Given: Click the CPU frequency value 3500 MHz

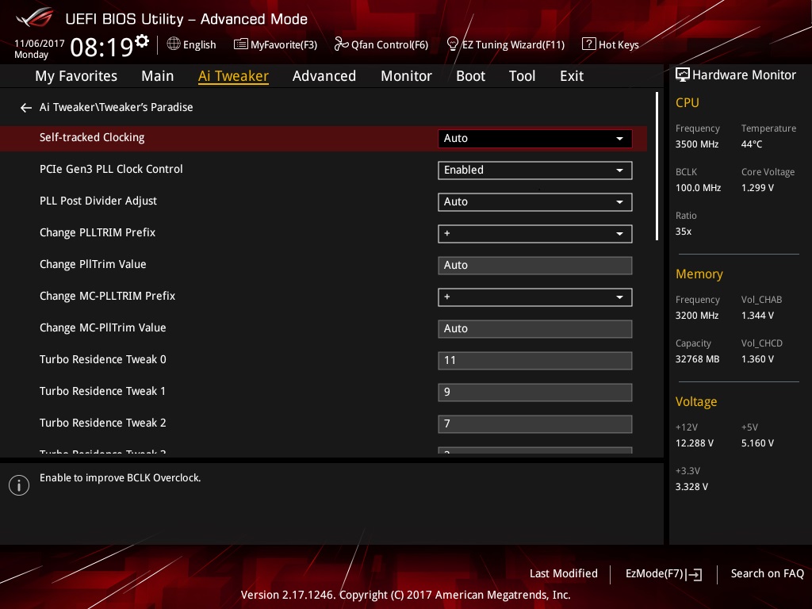Looking at the screenshot, I should pyautogui.click(x=697, y=144).
